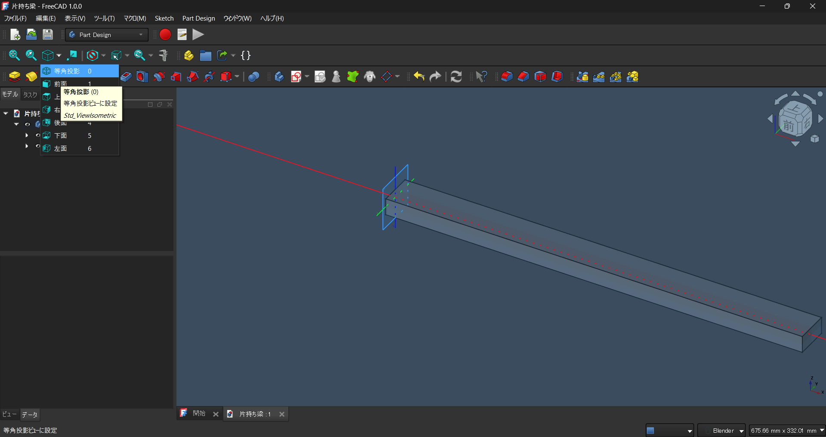
Task: Apply the Chamfer tool
Action: click(x=523, y=76)
